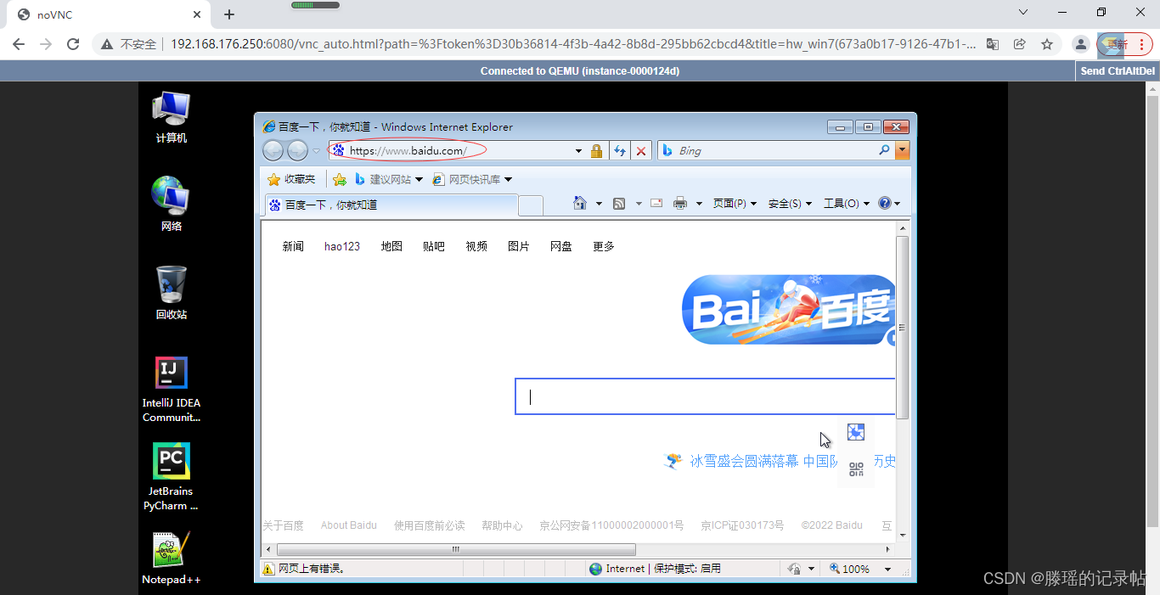Open the 网盘 link on Baidu

click(561, 246)
